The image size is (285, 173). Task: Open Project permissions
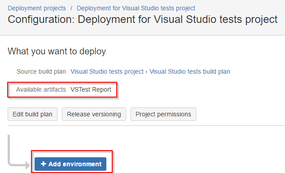tap(163, 114)
